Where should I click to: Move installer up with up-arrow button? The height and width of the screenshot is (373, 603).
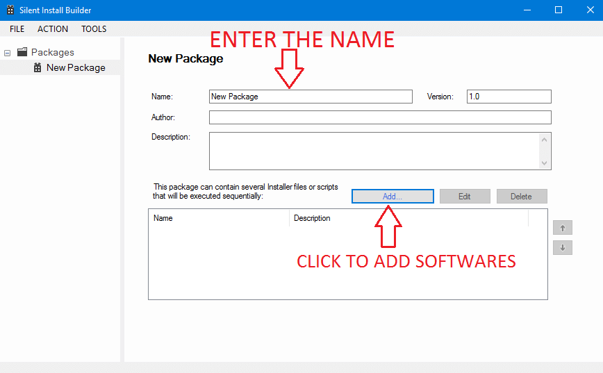(x=563, y=228)
